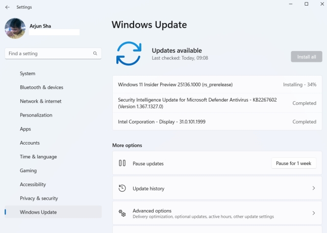The width and height of the screenshot is (327, 233).
Task: Select Windows Update in sidebar
Action: tap(53, 212)
